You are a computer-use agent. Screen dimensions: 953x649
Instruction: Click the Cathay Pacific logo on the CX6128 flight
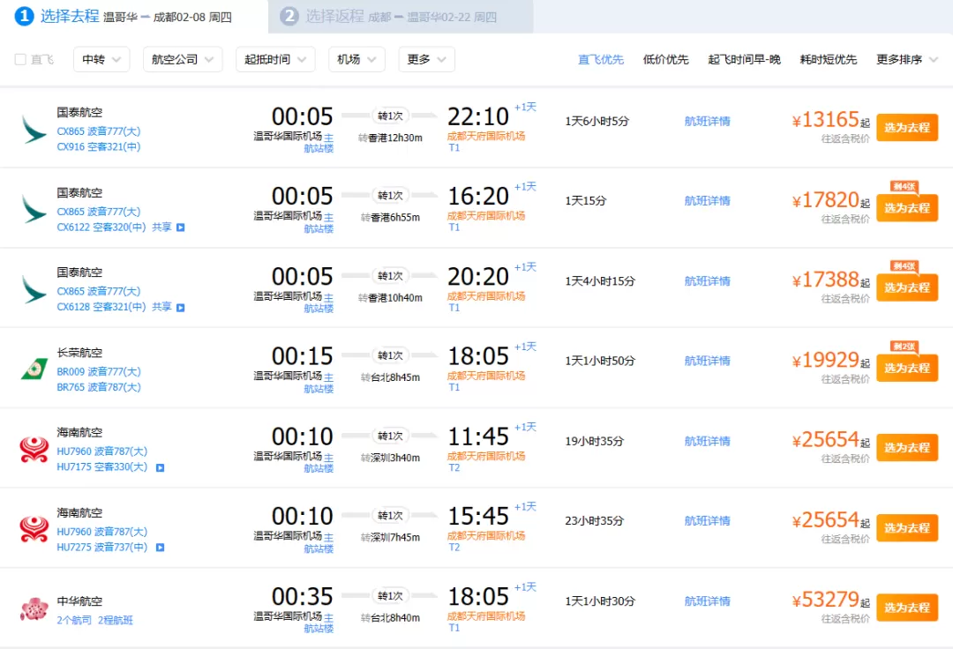pos(34,289)
